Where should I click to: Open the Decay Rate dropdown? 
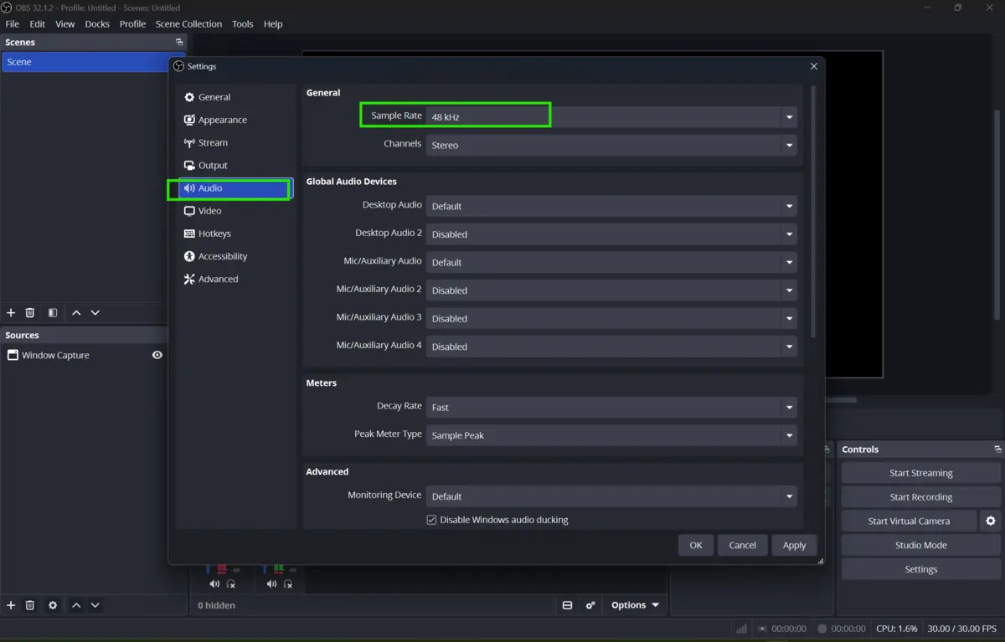point(611,408)
